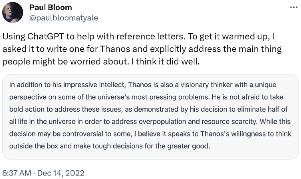
Task: Open the three-dot more options menu
Action: 294,7
